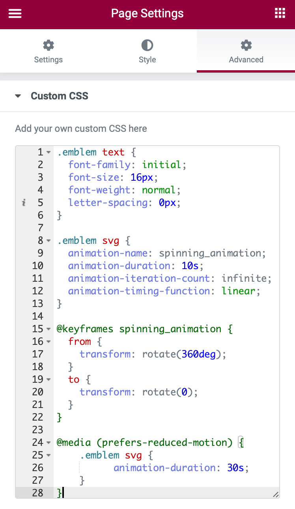
Task: Open the hamburger menu
Action: coord(15,13)
